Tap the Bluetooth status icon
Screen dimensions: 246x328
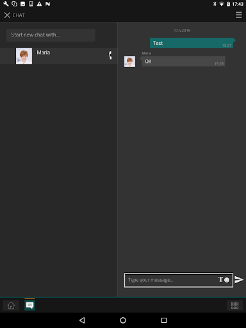click(215, 4)
